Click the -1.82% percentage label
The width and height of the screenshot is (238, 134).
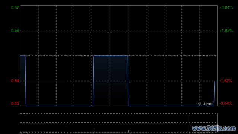(226, 81)
